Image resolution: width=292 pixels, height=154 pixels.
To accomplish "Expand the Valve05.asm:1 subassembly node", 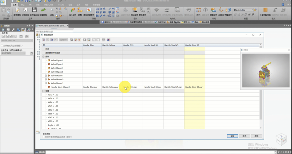I will [x=46, y=83].
